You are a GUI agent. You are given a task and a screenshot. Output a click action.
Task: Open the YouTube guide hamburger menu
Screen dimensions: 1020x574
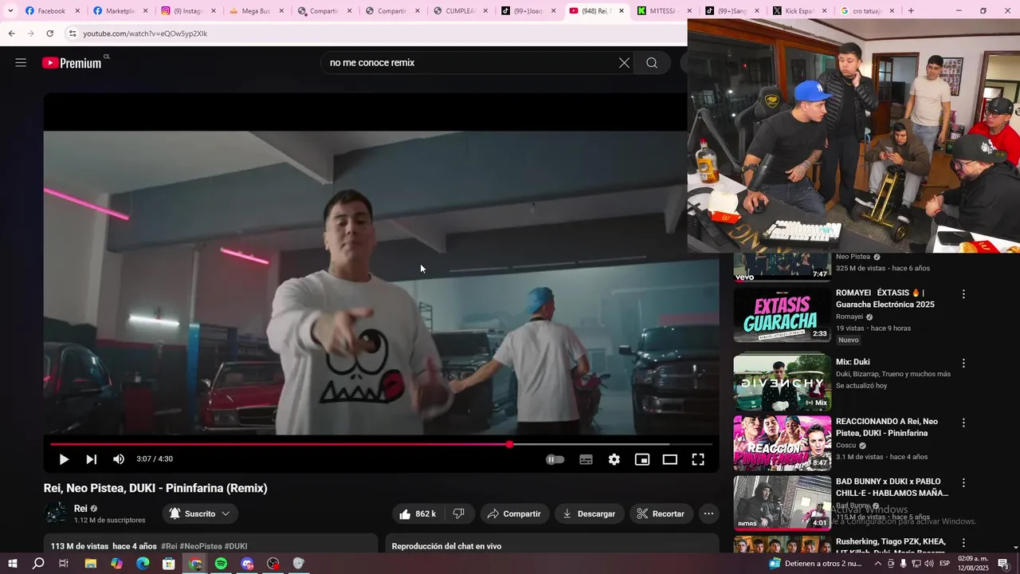coord(21,63)
